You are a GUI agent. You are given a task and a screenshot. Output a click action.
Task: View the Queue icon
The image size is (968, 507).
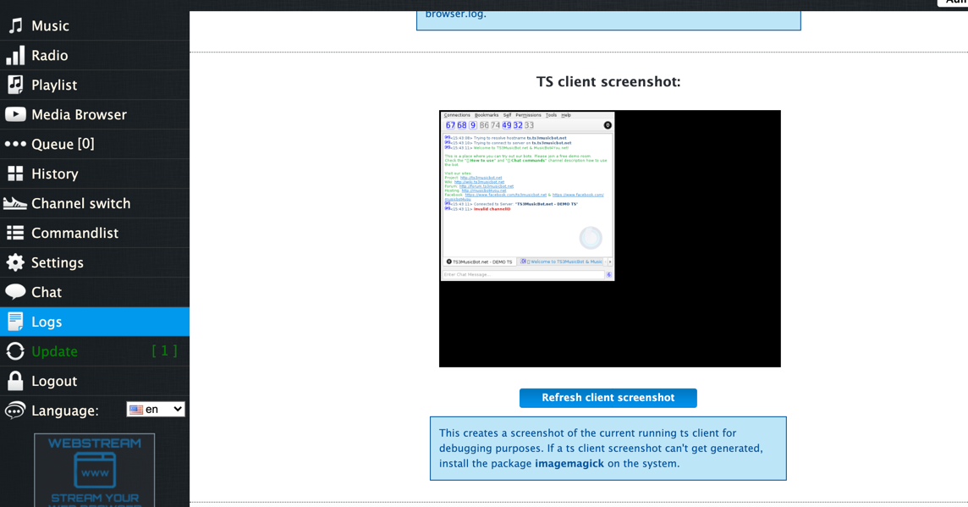tap(14, 144)
